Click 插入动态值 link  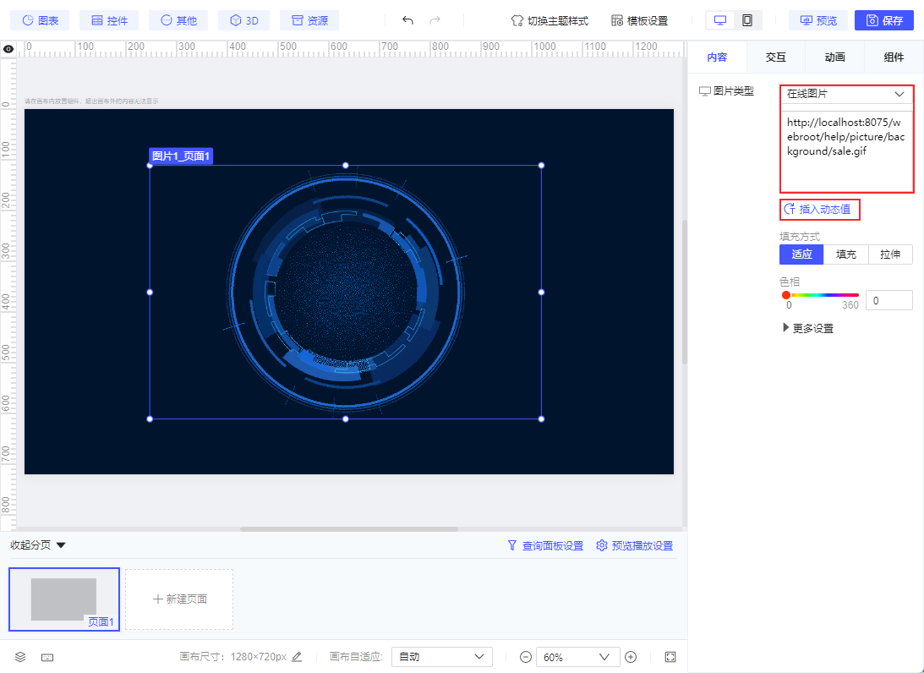click(818, 209)
